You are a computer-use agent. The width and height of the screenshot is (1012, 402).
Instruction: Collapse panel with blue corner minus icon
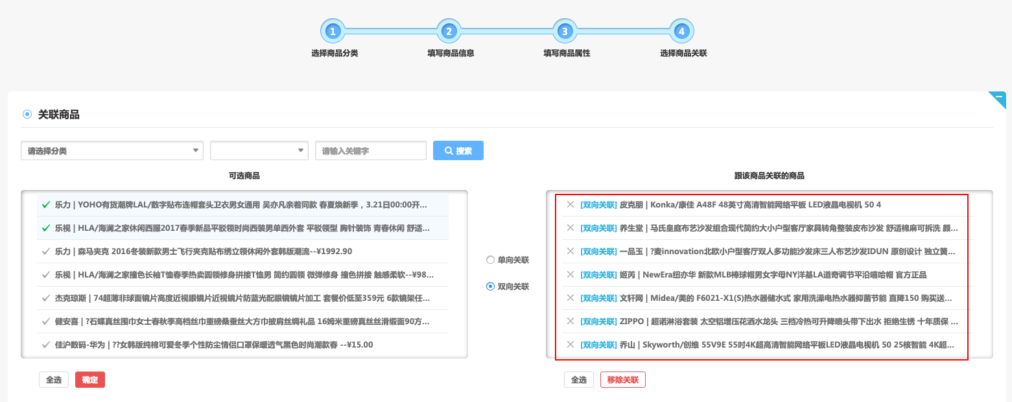[x=999, y=99]
